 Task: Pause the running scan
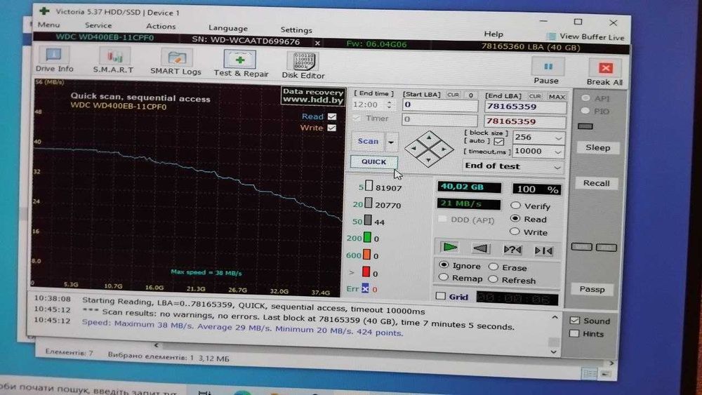(548, 66)
